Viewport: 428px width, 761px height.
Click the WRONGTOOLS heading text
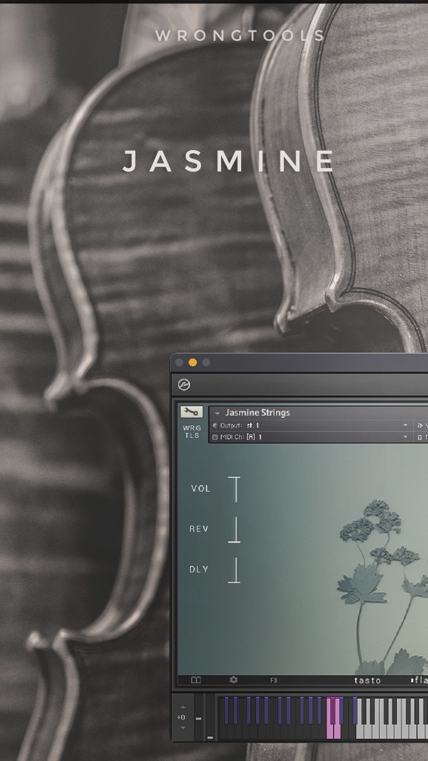point(241,36)
